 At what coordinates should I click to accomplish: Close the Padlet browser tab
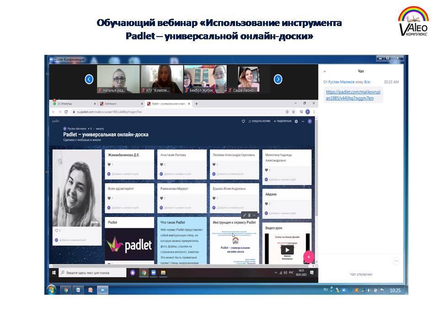pos(189,104)
